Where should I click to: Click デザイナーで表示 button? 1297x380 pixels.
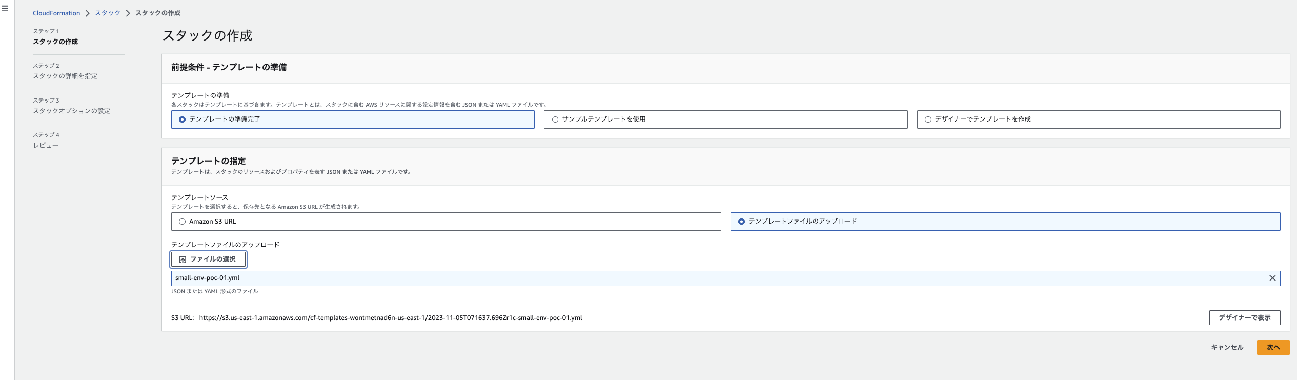[x=1244, y=317]
